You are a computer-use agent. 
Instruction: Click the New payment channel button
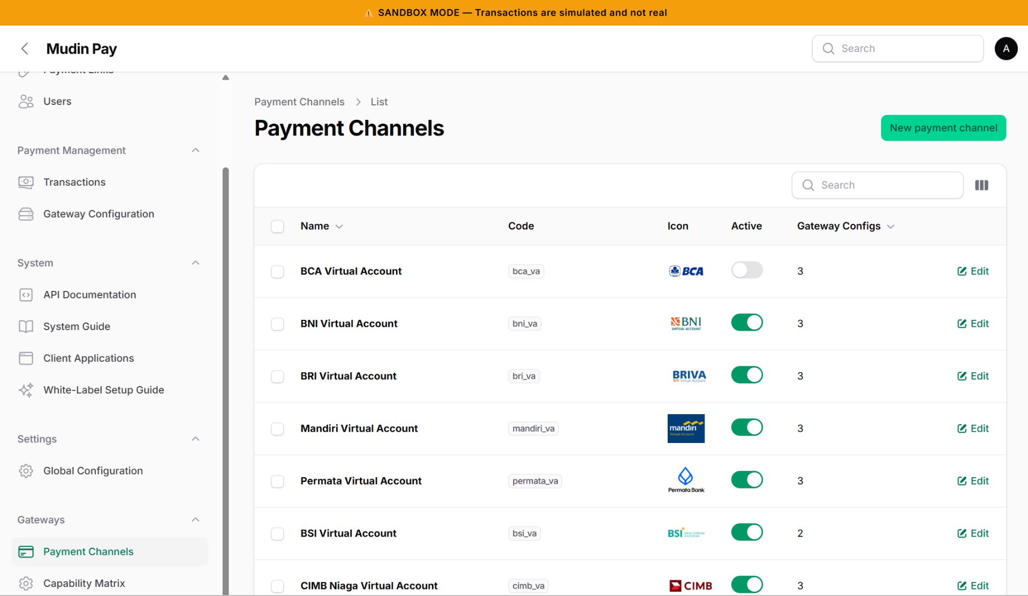coord(943,128)
